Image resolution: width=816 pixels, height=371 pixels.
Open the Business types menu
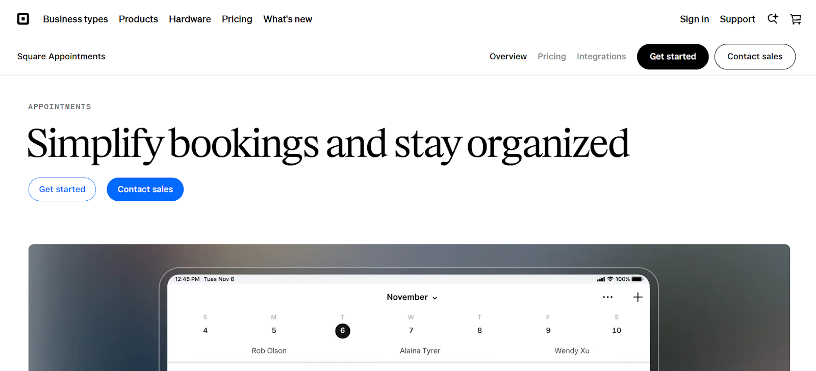(75, 19)
